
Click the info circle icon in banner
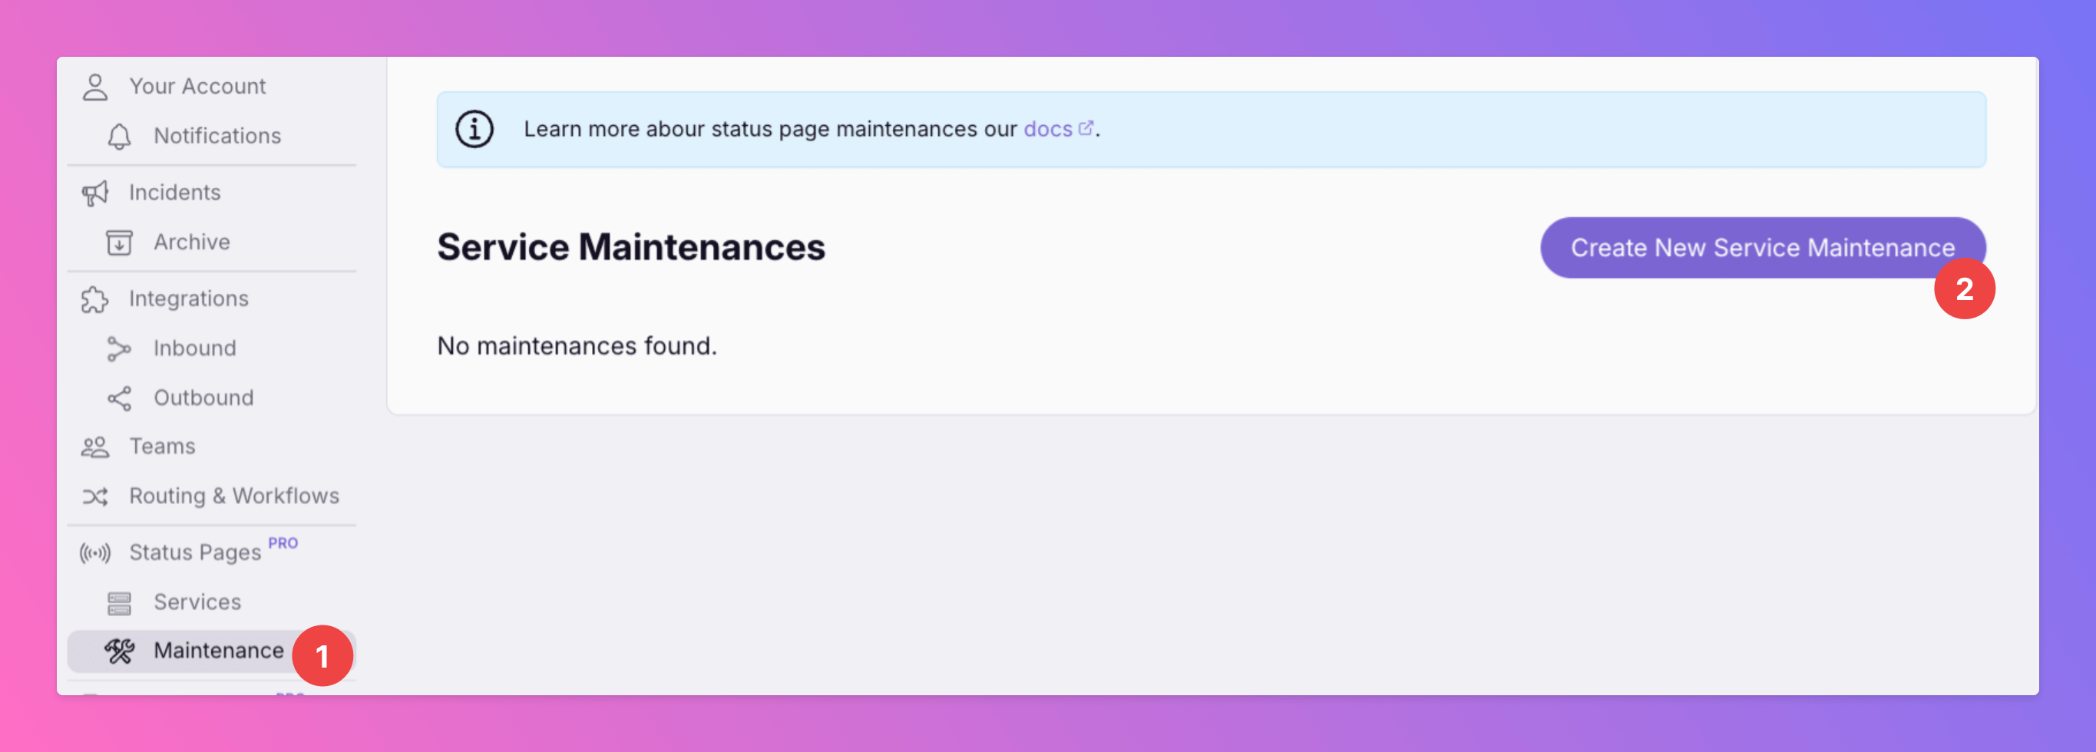474,129
